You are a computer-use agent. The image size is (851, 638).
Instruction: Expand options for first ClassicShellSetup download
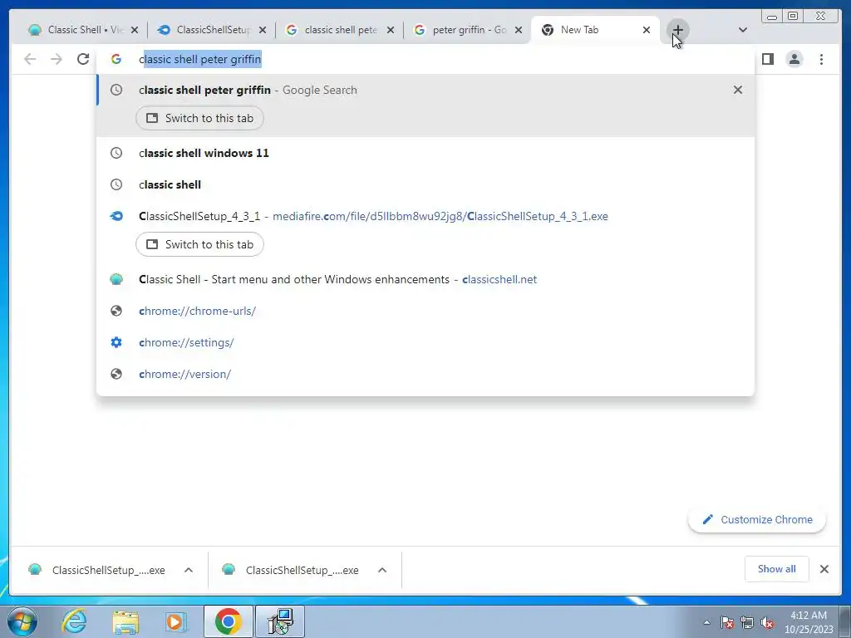[189, 570]
